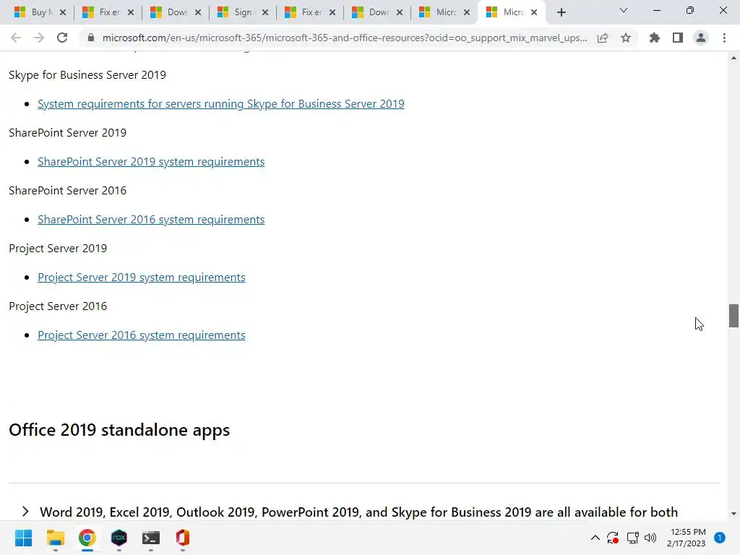Image resolution: width=740 pixels, height=555 pixels.
Task: Switch to the inactive 'Micro' tab
Action: 443,12
